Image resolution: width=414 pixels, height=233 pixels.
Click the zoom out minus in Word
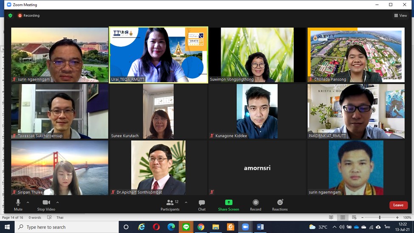click(x=362, y=217)
